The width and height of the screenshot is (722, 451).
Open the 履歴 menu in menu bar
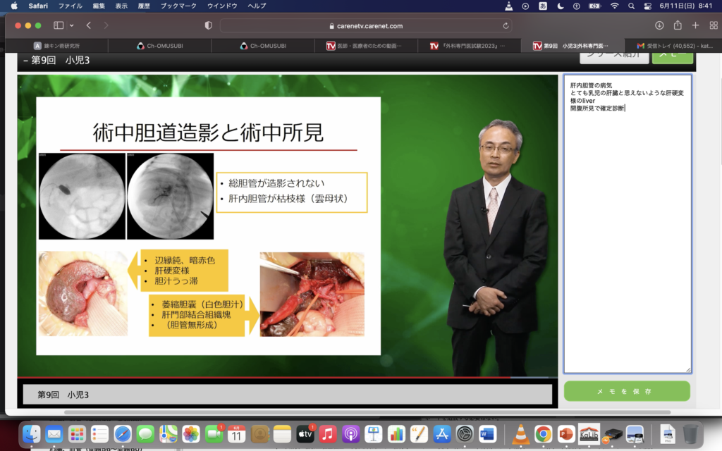coord(145,6)
